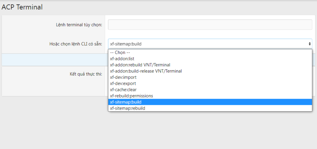Viewport: 317px width, 149px height.
Task: Select xf-addon:rebuild VNT/Terminal option
Action: [140, 65]
